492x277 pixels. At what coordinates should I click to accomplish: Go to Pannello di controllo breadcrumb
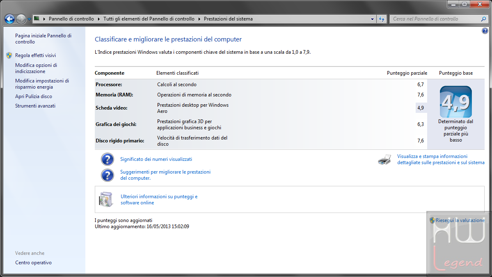click(71, 19)
